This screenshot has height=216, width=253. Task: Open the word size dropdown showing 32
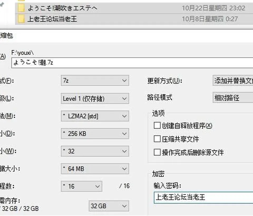[95, 151]
